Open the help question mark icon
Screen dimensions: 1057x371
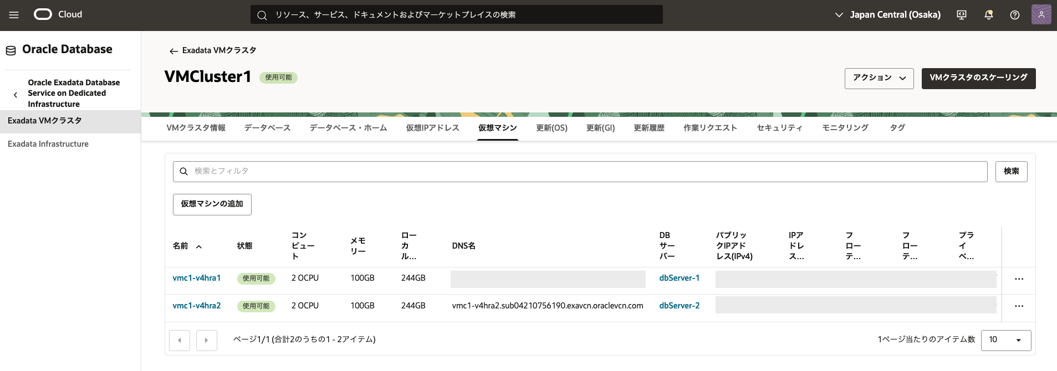1014,15
